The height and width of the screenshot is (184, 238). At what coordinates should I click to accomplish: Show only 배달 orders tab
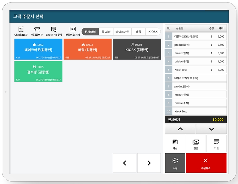[138, 32]
